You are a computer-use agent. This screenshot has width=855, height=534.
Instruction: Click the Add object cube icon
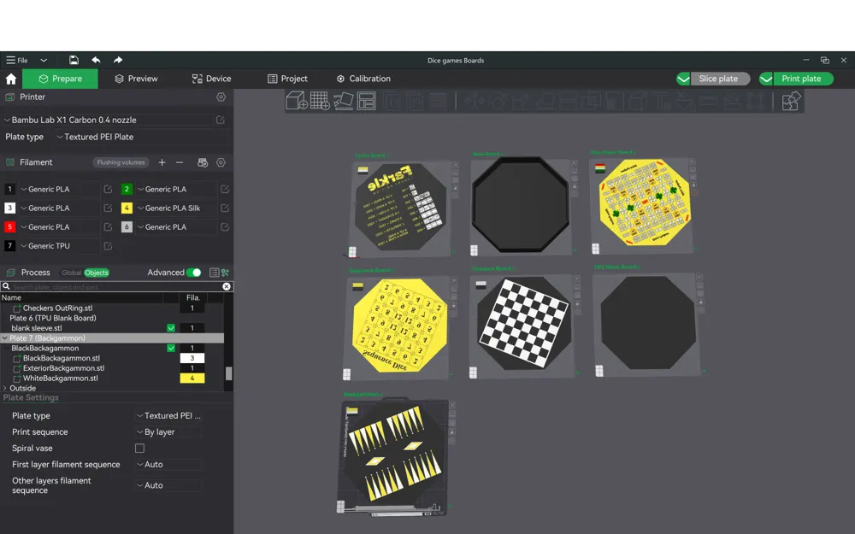click(x=297, y=102)
